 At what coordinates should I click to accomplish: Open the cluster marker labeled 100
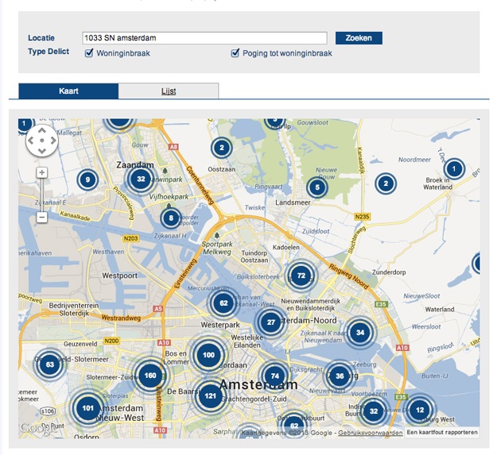pyautogui.click(x=208, y=355)
